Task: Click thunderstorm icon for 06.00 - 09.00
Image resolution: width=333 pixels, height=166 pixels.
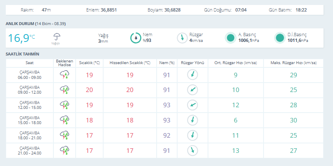Action: [x=65, y=75]
